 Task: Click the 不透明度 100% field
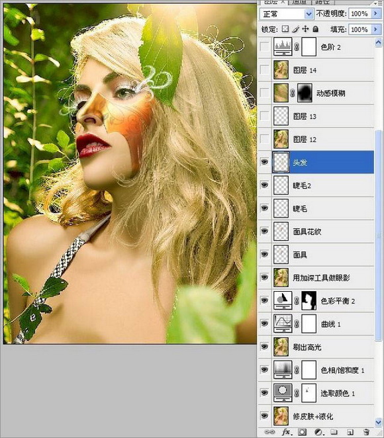click(360, 13)
